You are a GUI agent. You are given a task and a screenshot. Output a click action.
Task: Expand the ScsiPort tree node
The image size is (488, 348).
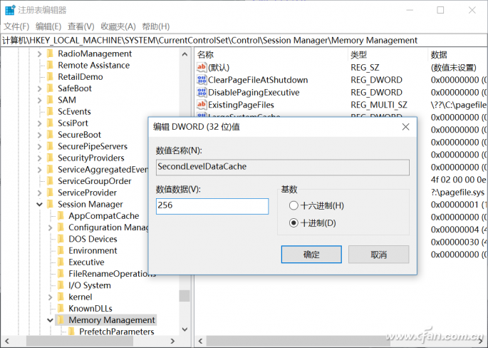(39, 123)
